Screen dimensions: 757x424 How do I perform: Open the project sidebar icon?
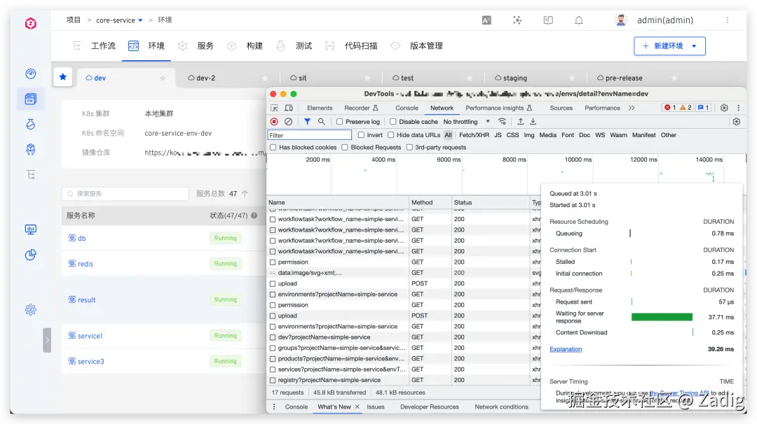(30, 99)
